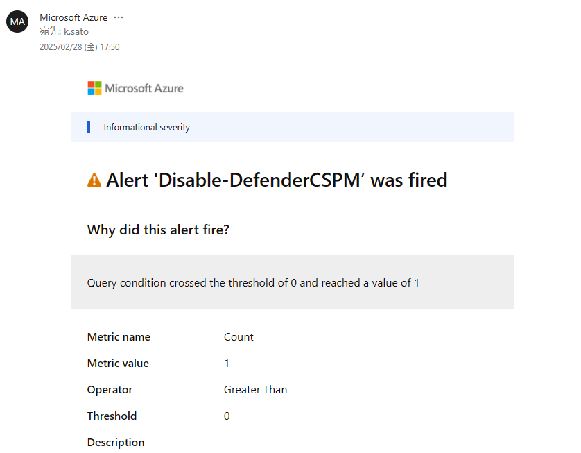The height and width of the screenshot is (453, 581).
Task: Open the three-dot sender options menu
Action: point(119,17)
